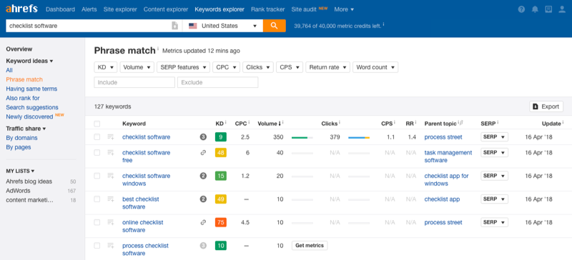This screenshot has width=572, height=260.
Task: Click the info icon next to Phrase match
Action: [158, 49]
